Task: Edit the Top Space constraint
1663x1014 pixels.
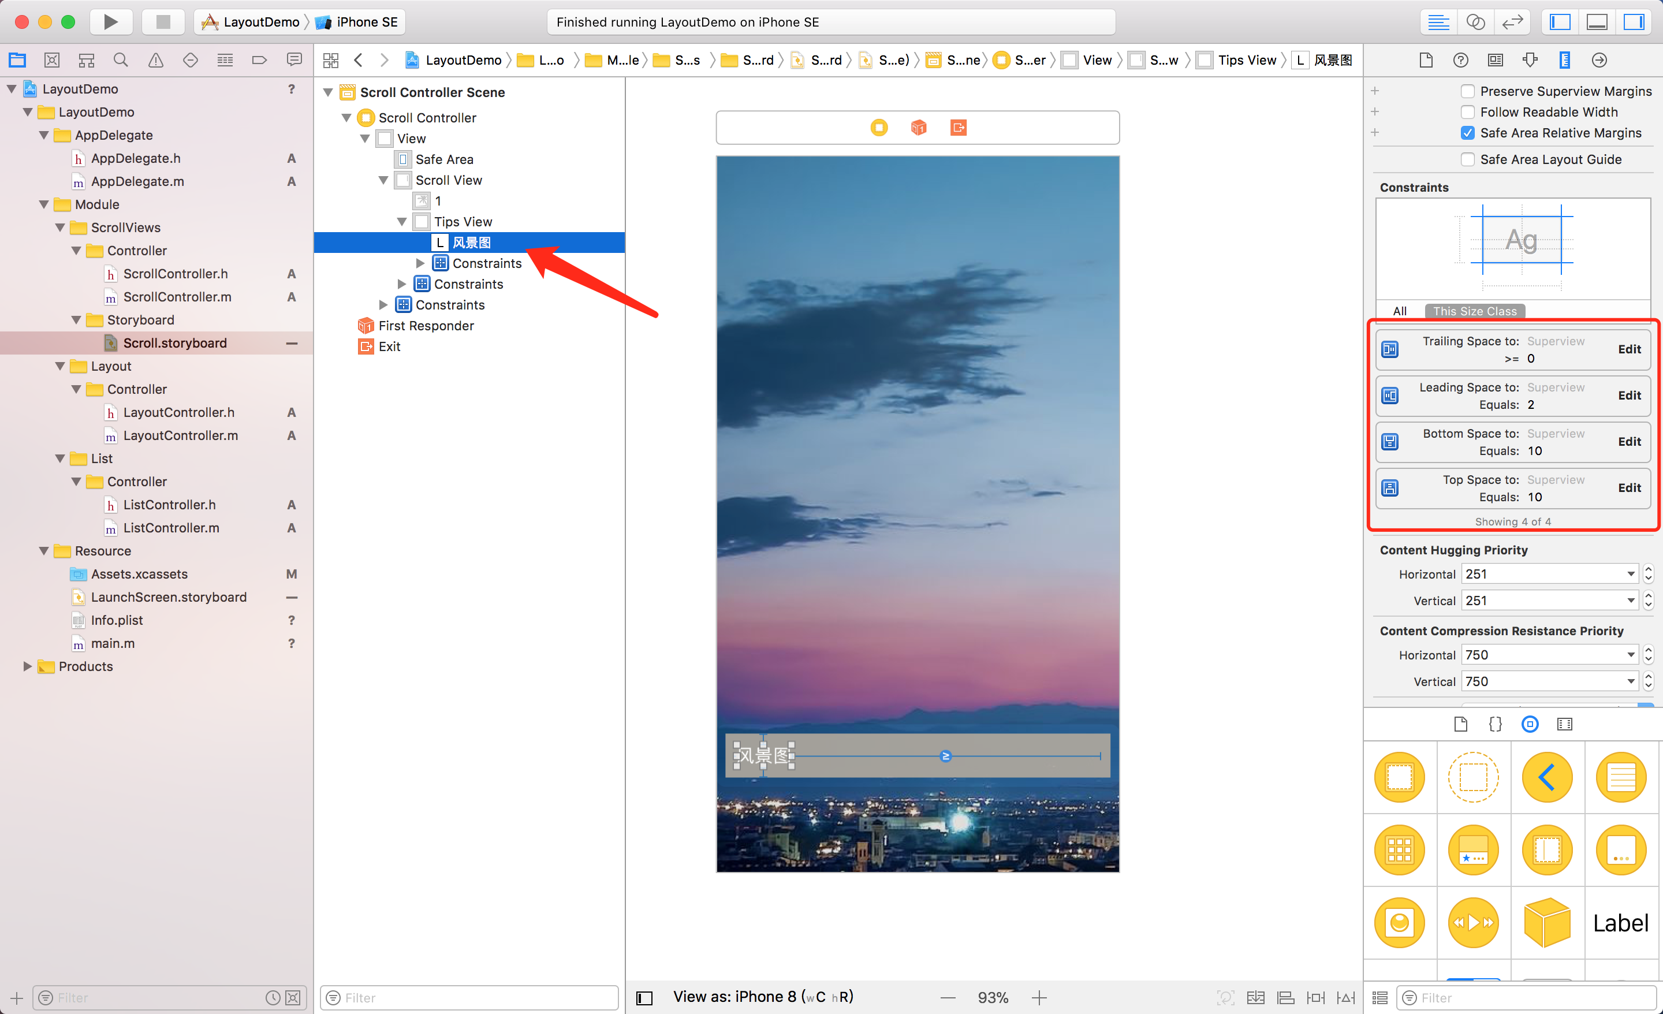Action: pos(1628,487)
